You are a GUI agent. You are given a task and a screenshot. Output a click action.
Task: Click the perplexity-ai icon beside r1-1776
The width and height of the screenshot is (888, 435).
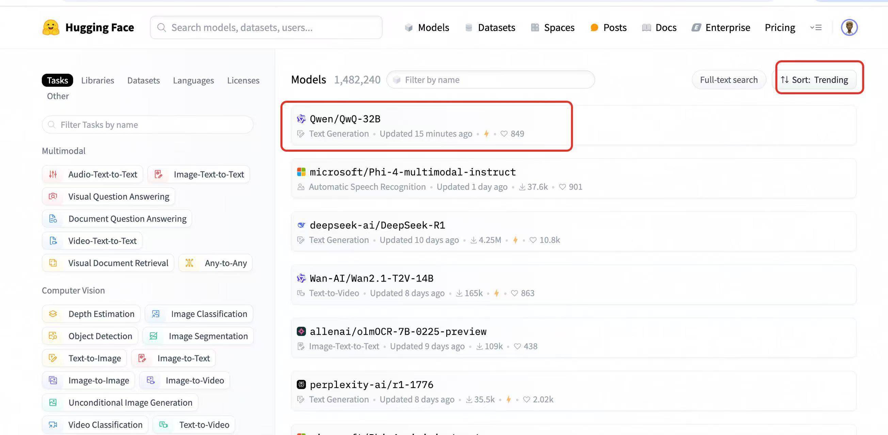coord(301,384)
